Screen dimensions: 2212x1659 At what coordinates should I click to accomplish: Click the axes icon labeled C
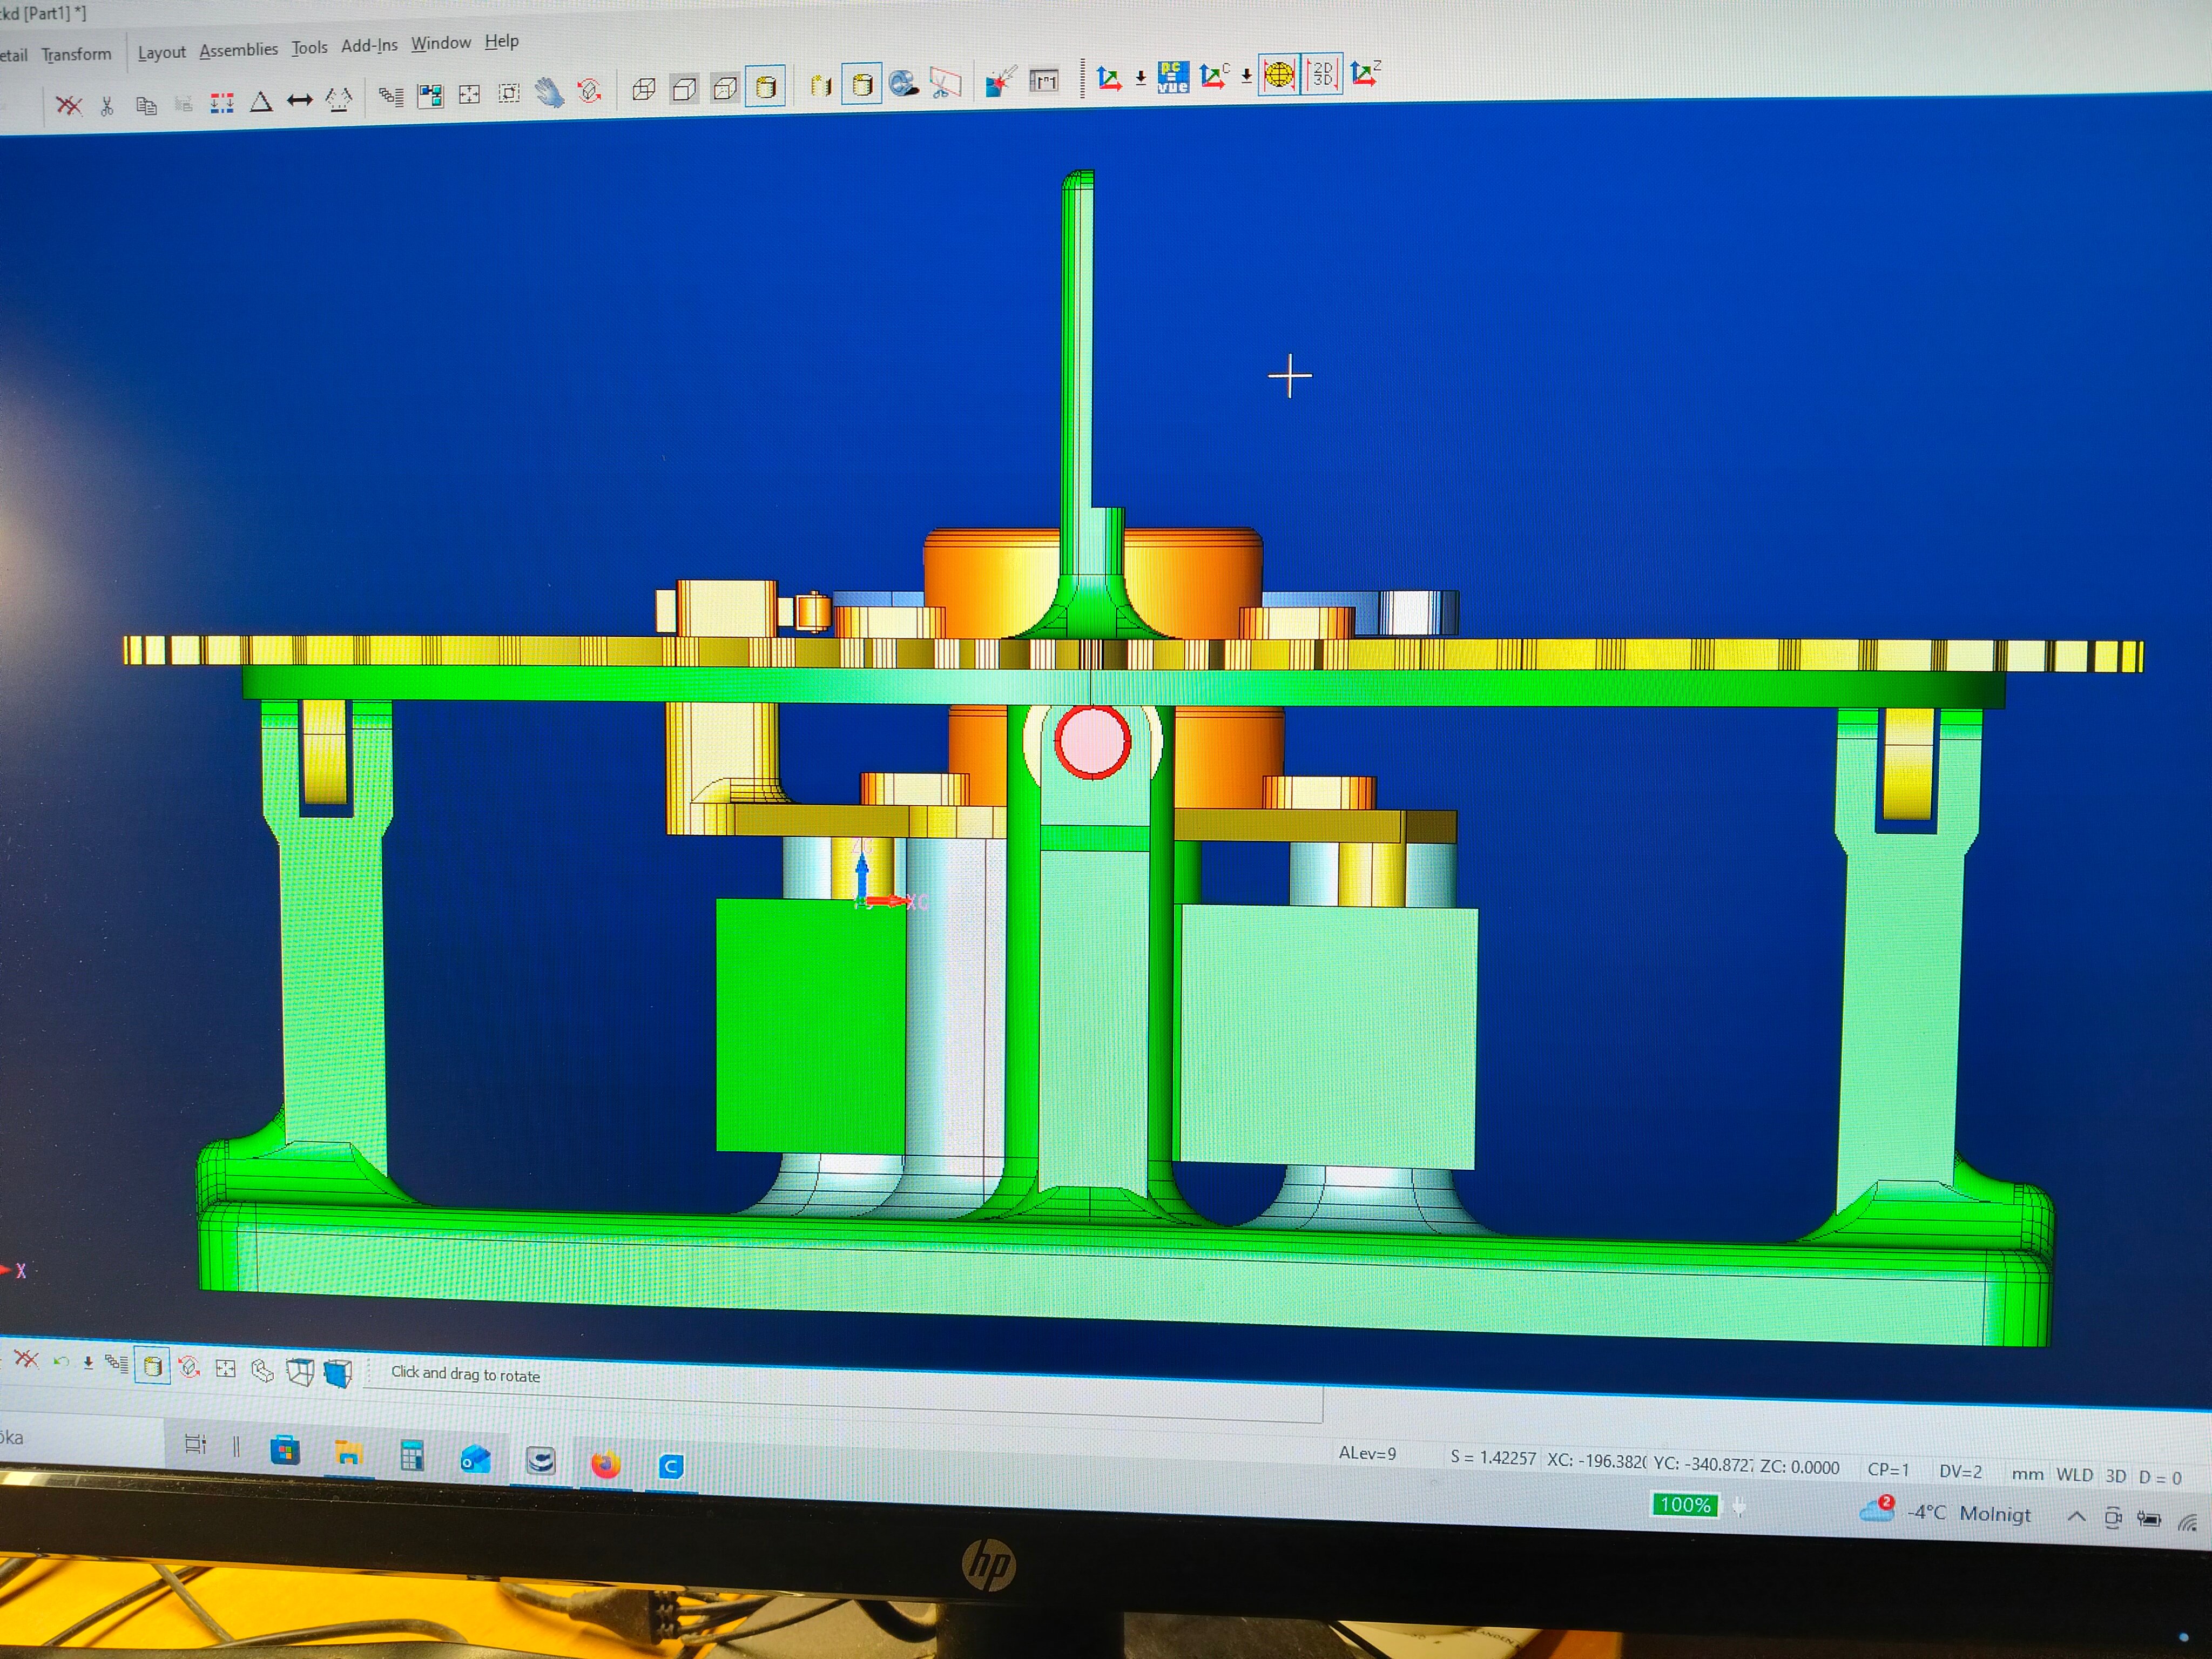1214,76
